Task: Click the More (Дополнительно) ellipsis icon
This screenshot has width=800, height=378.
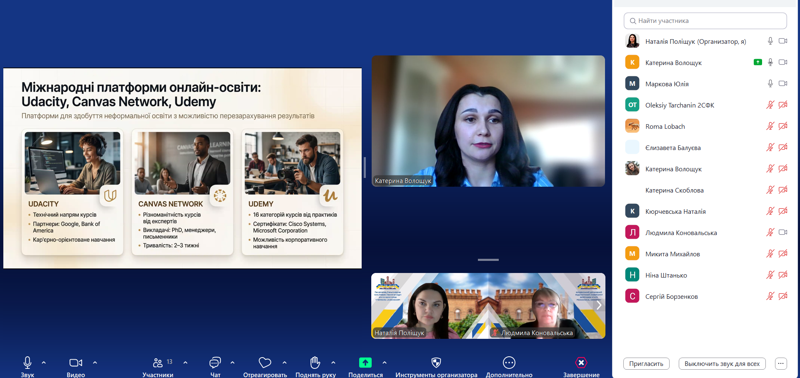Action: 509,363
